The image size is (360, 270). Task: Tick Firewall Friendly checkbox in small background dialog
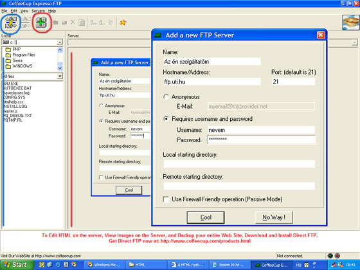pos(101,177)
